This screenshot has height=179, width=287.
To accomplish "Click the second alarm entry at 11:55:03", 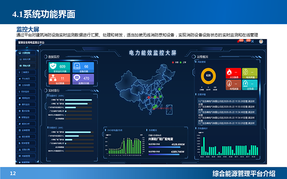I will (226, 107).
